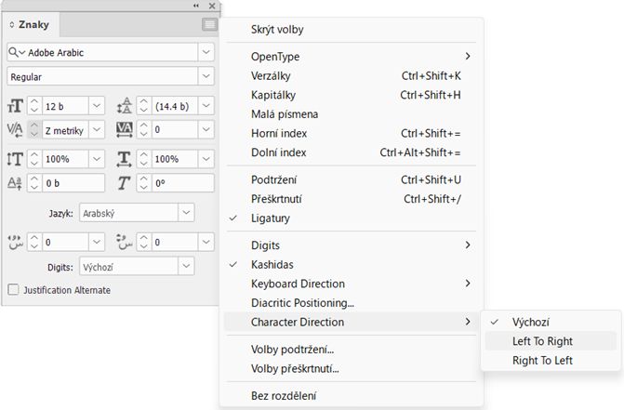The image size is (624, 410).
Task: Step the font size stepper
Action: coord(34,106)
